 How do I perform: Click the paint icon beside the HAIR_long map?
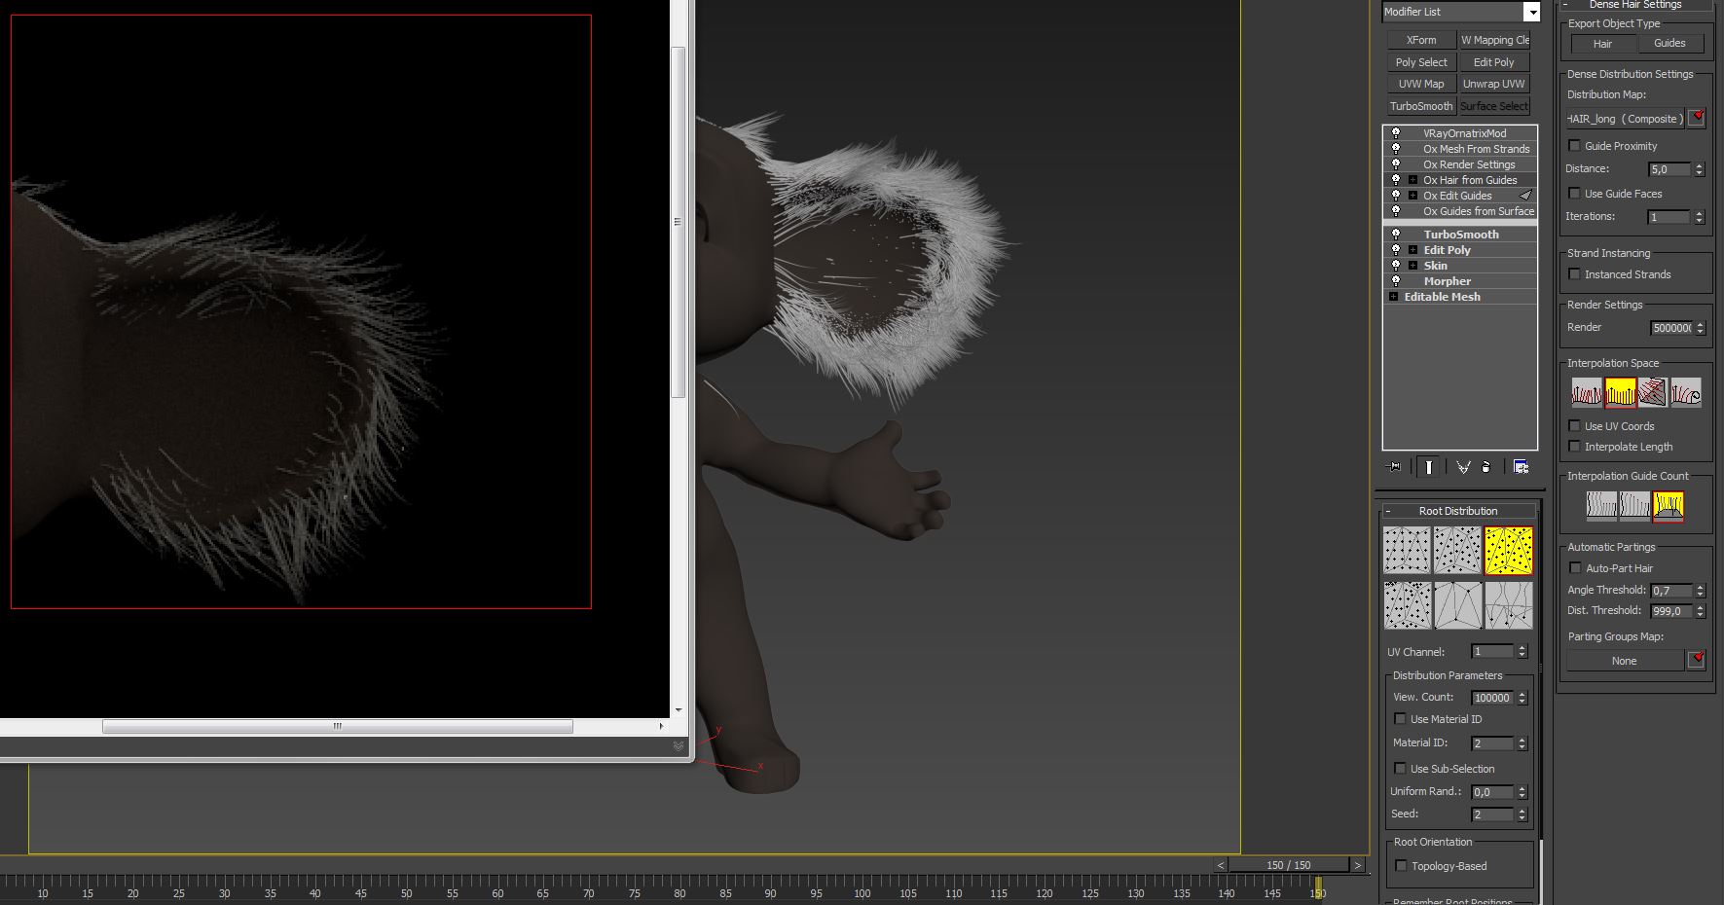coord(1697,118)
